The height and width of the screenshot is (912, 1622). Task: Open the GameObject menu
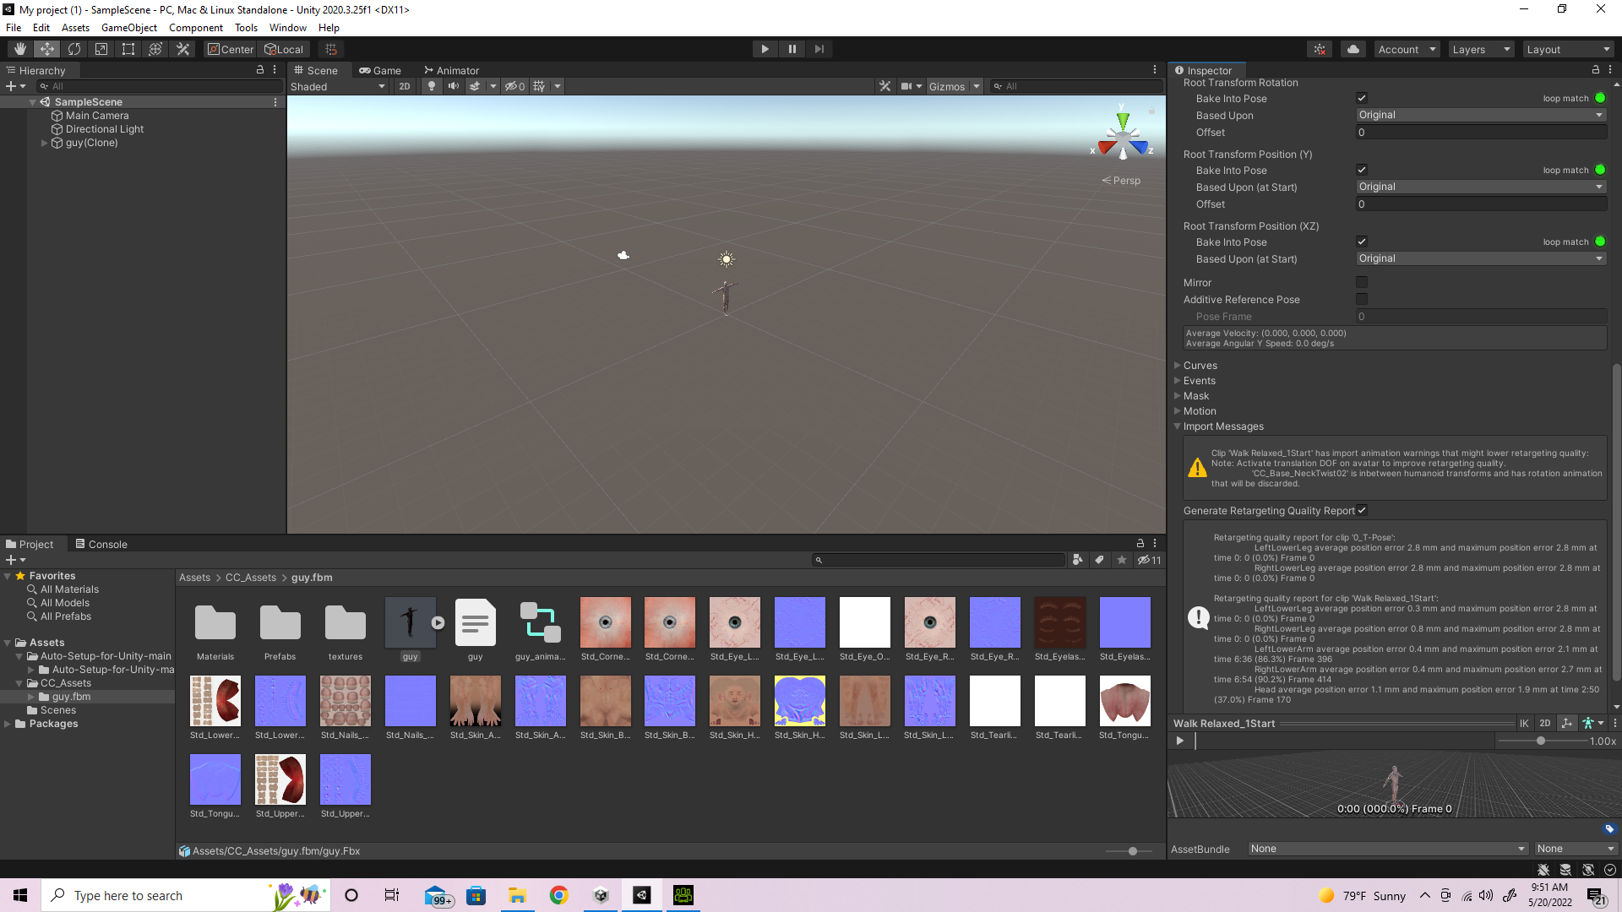(x=128, y=28)
